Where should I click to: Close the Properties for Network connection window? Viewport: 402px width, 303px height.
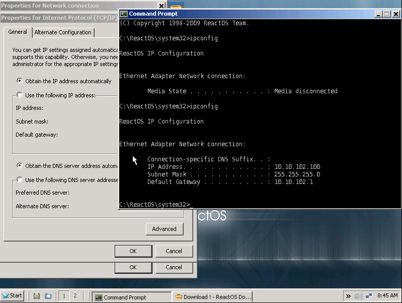[x=162, y=6]
